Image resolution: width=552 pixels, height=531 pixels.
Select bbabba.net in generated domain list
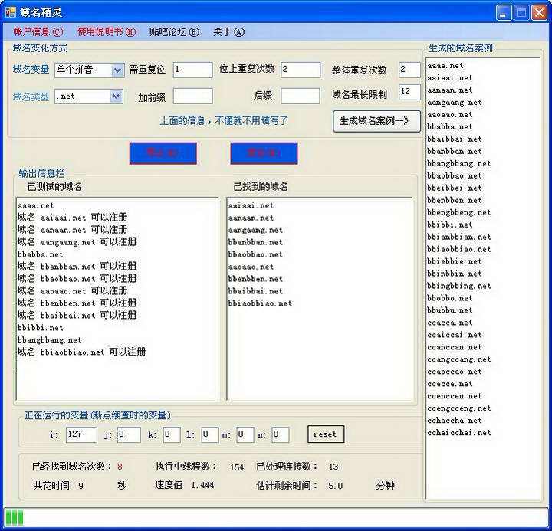coord(449,126)
